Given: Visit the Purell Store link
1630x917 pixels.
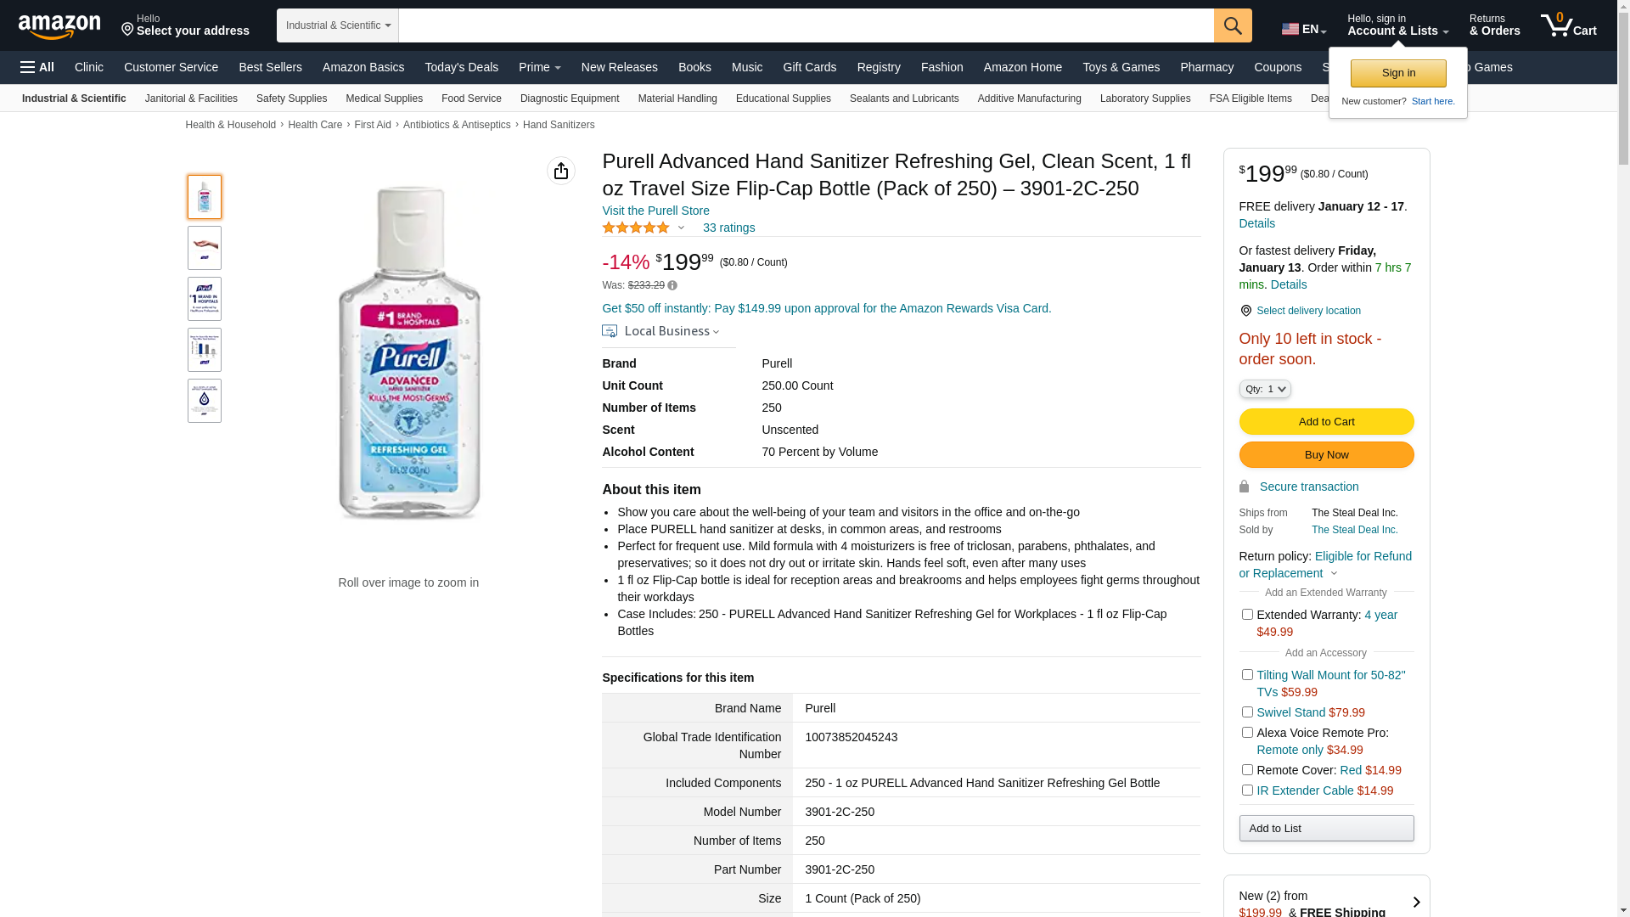Looking at the screenshot, I should pos(655,211).
